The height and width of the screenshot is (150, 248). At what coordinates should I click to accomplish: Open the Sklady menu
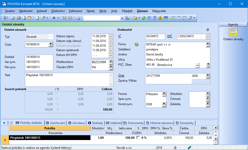pyautogui.click(x=91, y=11)
